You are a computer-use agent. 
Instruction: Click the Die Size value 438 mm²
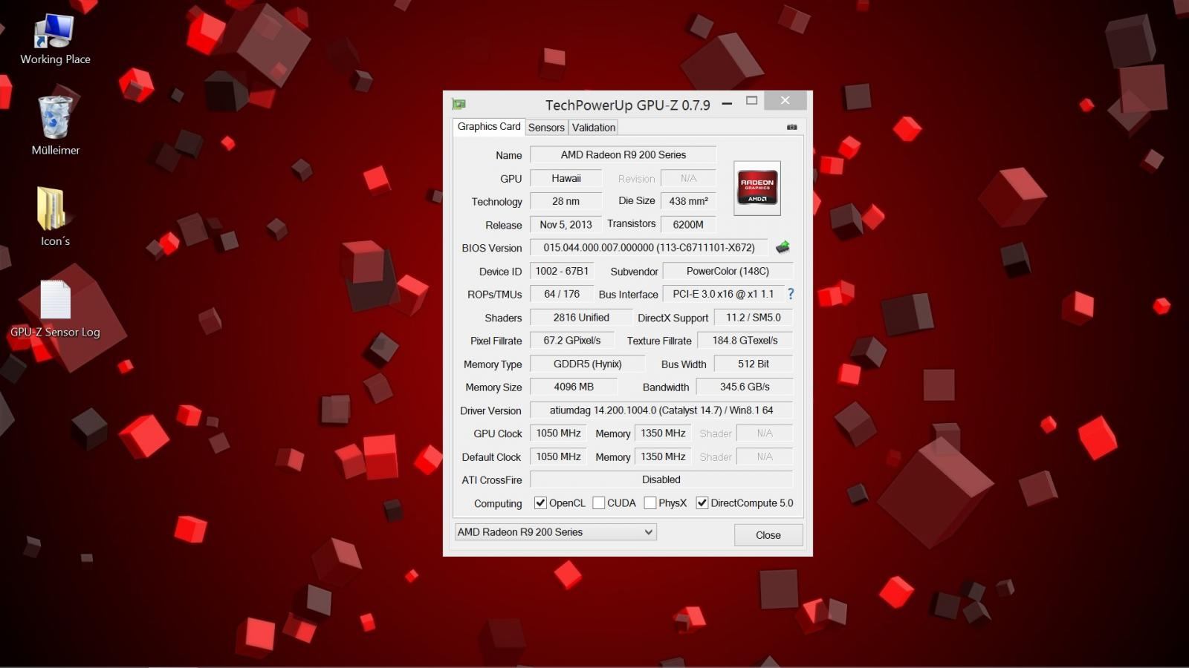(x=688, y=202)
